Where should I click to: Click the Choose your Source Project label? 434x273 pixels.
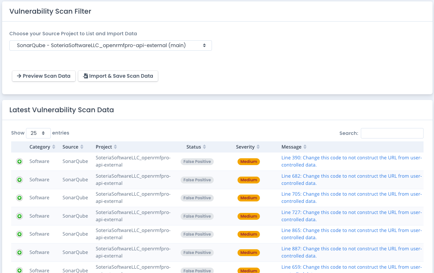(x=73, y=33)
